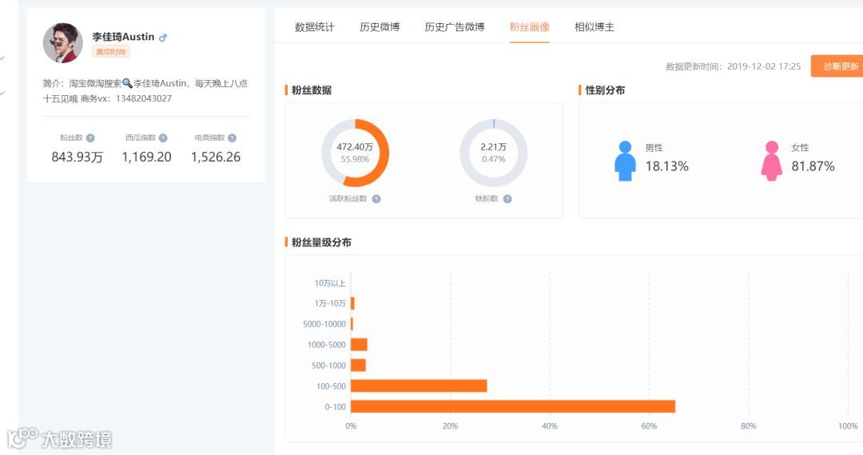Viewport: 863px width, 455px height.
Task: Click the male gender symbol beside the username
Action: coord(163,38)
